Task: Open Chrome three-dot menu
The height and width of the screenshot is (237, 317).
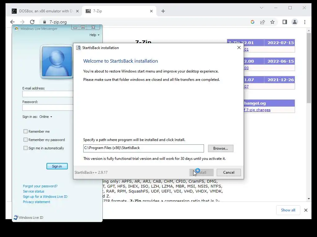Action: tap(305, 22)
